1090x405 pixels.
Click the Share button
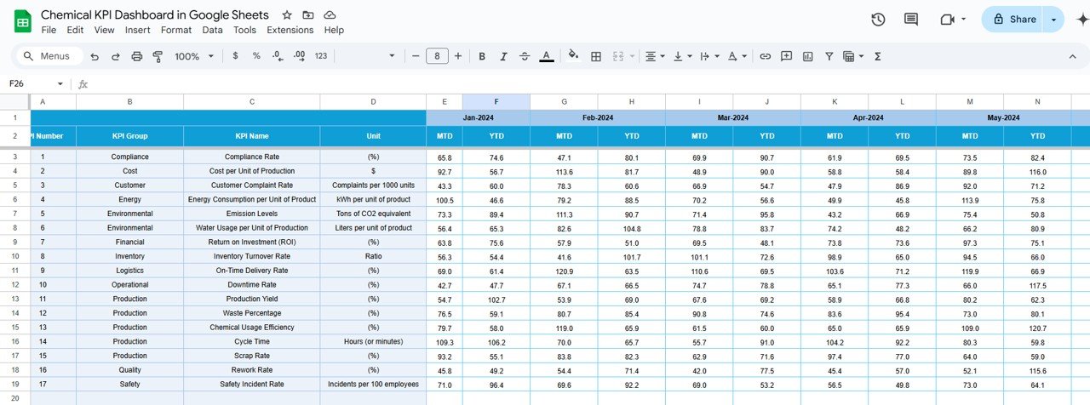pyautogui.click(x=1013, y=20)
